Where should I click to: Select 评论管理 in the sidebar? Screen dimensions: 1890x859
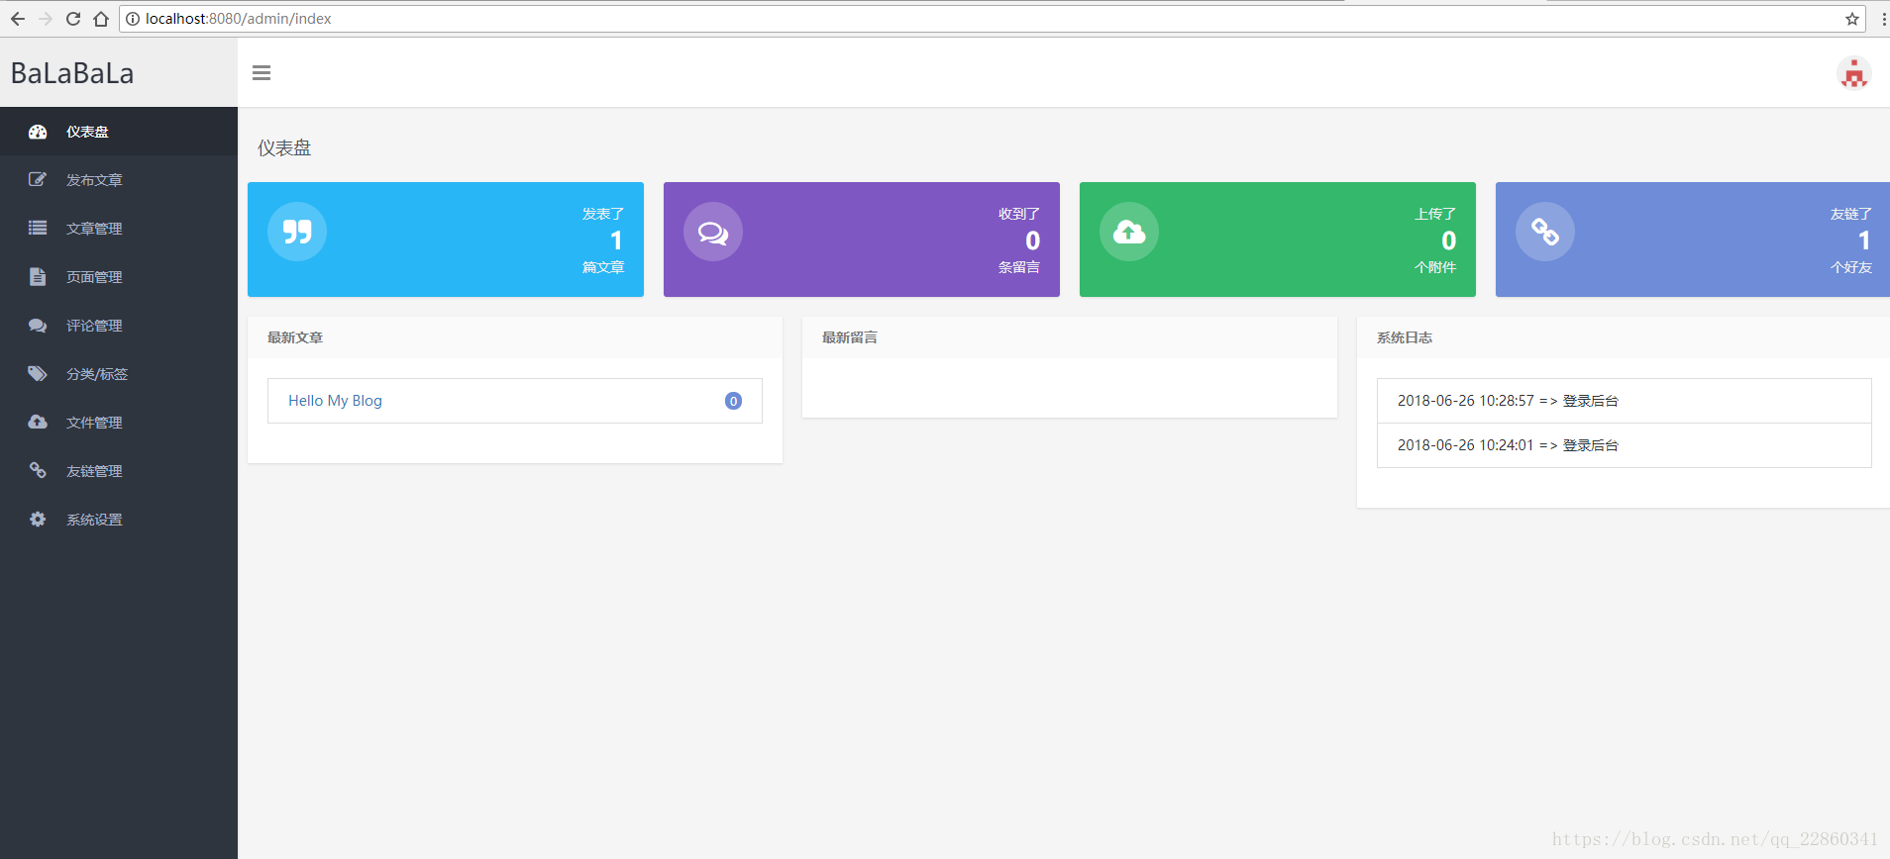[119, 326]
